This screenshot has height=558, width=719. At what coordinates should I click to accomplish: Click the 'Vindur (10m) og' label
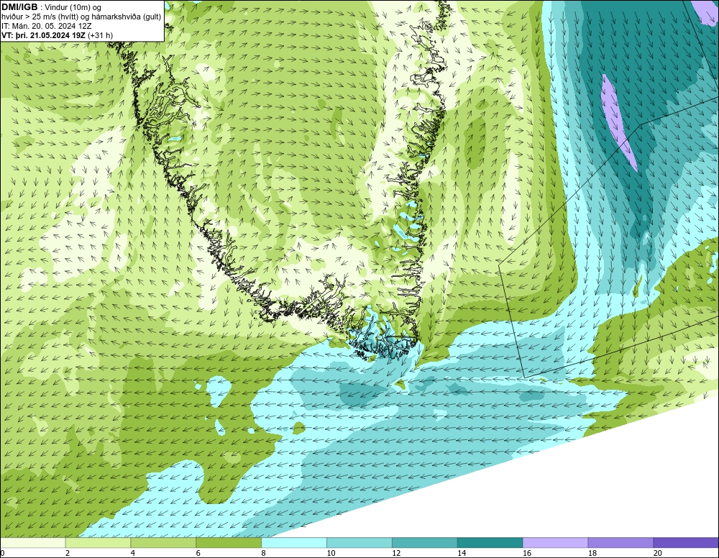(73, 7)
